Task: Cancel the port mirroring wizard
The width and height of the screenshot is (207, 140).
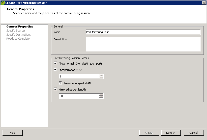Action: [194, 133]
